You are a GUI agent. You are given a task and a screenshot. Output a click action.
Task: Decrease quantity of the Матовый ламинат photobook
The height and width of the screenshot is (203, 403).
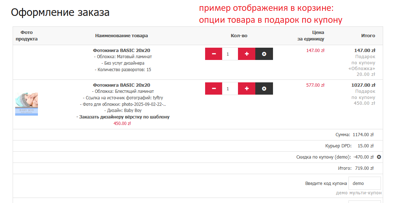214,54
